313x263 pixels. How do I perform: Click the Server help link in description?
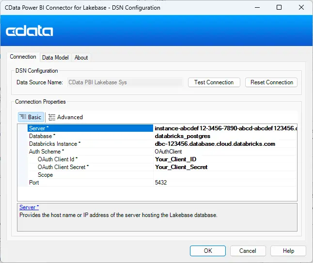tap(29, 207)
